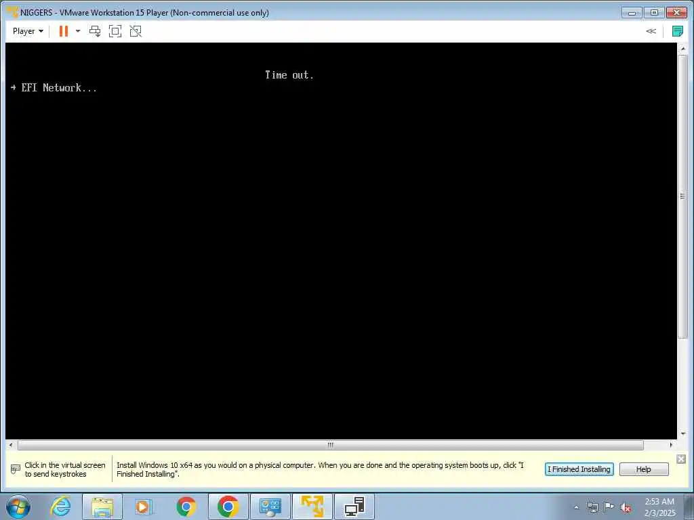Launch Internet Explorer from taskbar
The height and width of the screenshot is (520, 694).
pyautogui.click(x=60, y=506)
